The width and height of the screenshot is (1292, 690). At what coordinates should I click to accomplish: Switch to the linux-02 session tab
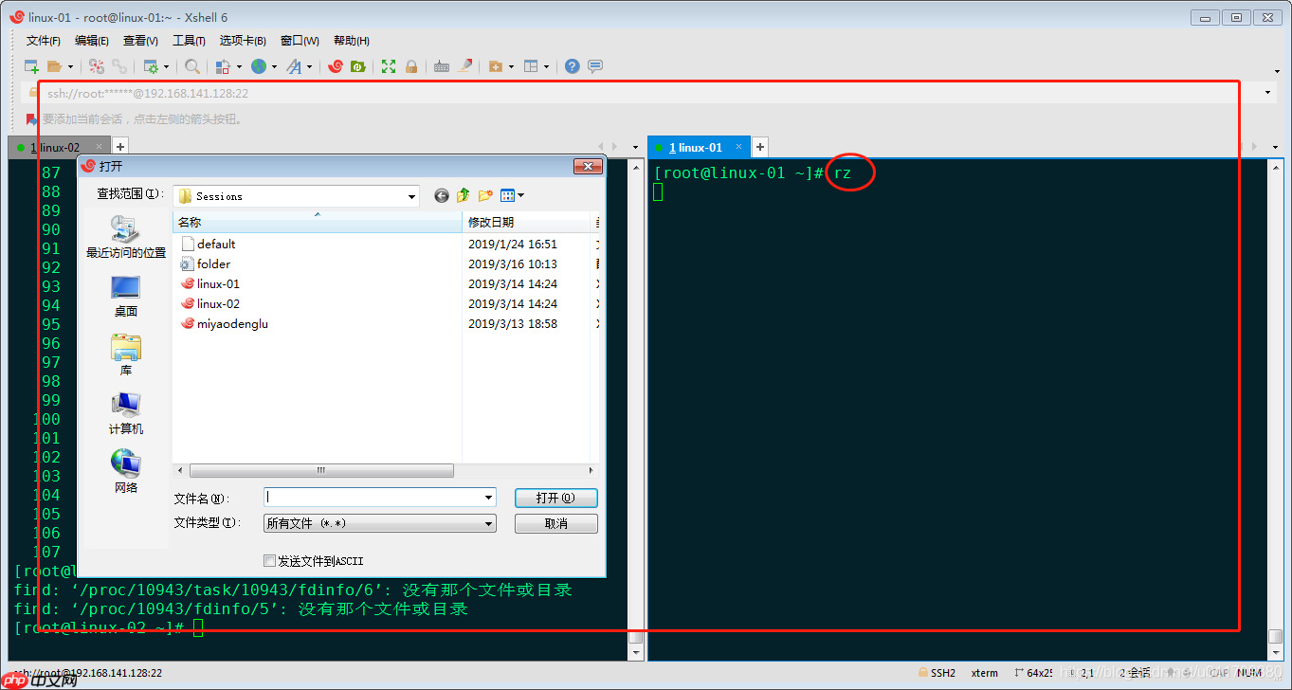tap(59, 146)
